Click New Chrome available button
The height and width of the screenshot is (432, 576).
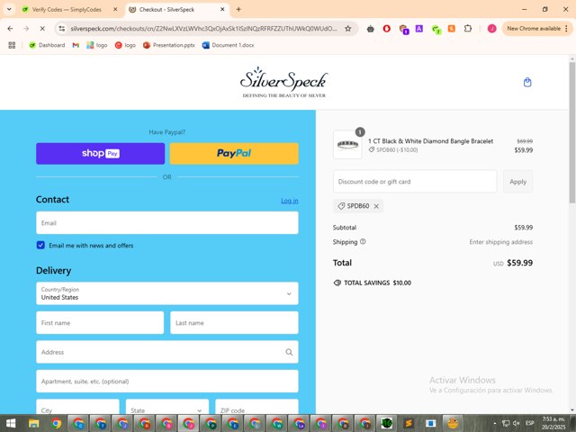tap(534, 28)
